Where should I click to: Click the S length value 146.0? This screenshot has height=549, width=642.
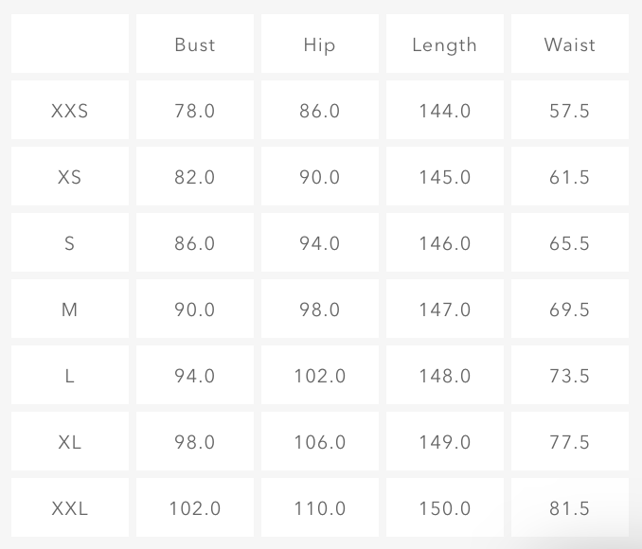pos(445,243)
